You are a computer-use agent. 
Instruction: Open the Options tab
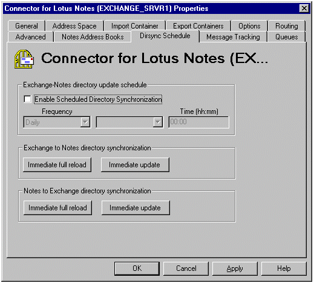pyautogui.click(x=249, y=26)
